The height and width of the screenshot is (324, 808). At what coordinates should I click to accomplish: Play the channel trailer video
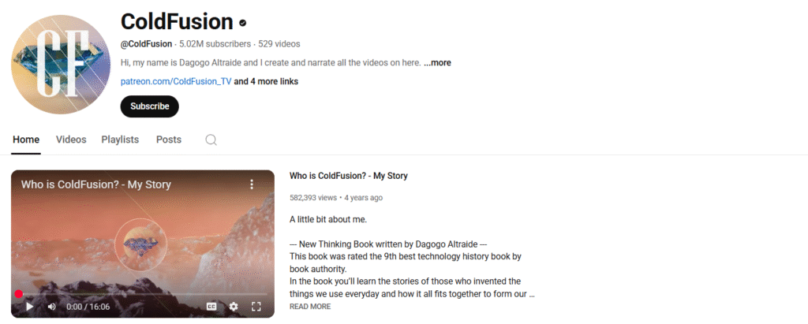(x=29, y=306)
